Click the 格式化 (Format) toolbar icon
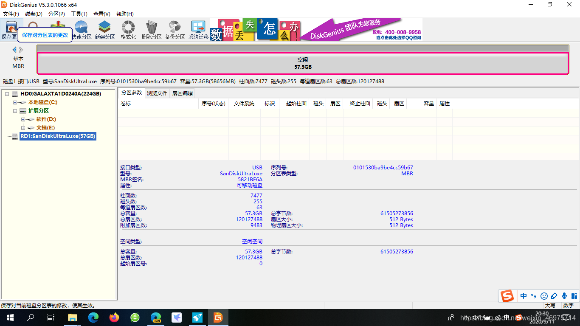The width and height of the screenshot is (580, 326). [128, 30]
